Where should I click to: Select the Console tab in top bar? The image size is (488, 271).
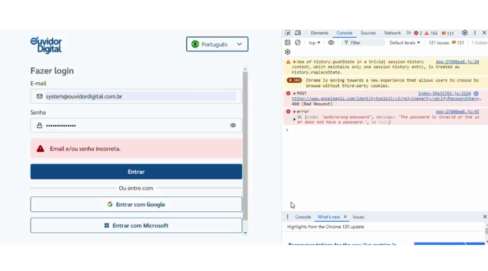click(344, 33)
